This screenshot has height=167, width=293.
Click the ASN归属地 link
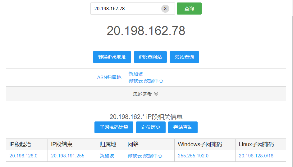109,77
